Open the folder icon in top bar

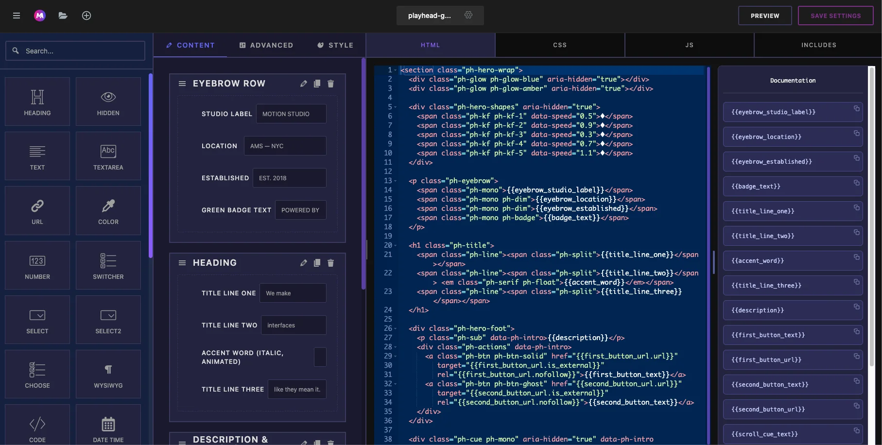63,16
